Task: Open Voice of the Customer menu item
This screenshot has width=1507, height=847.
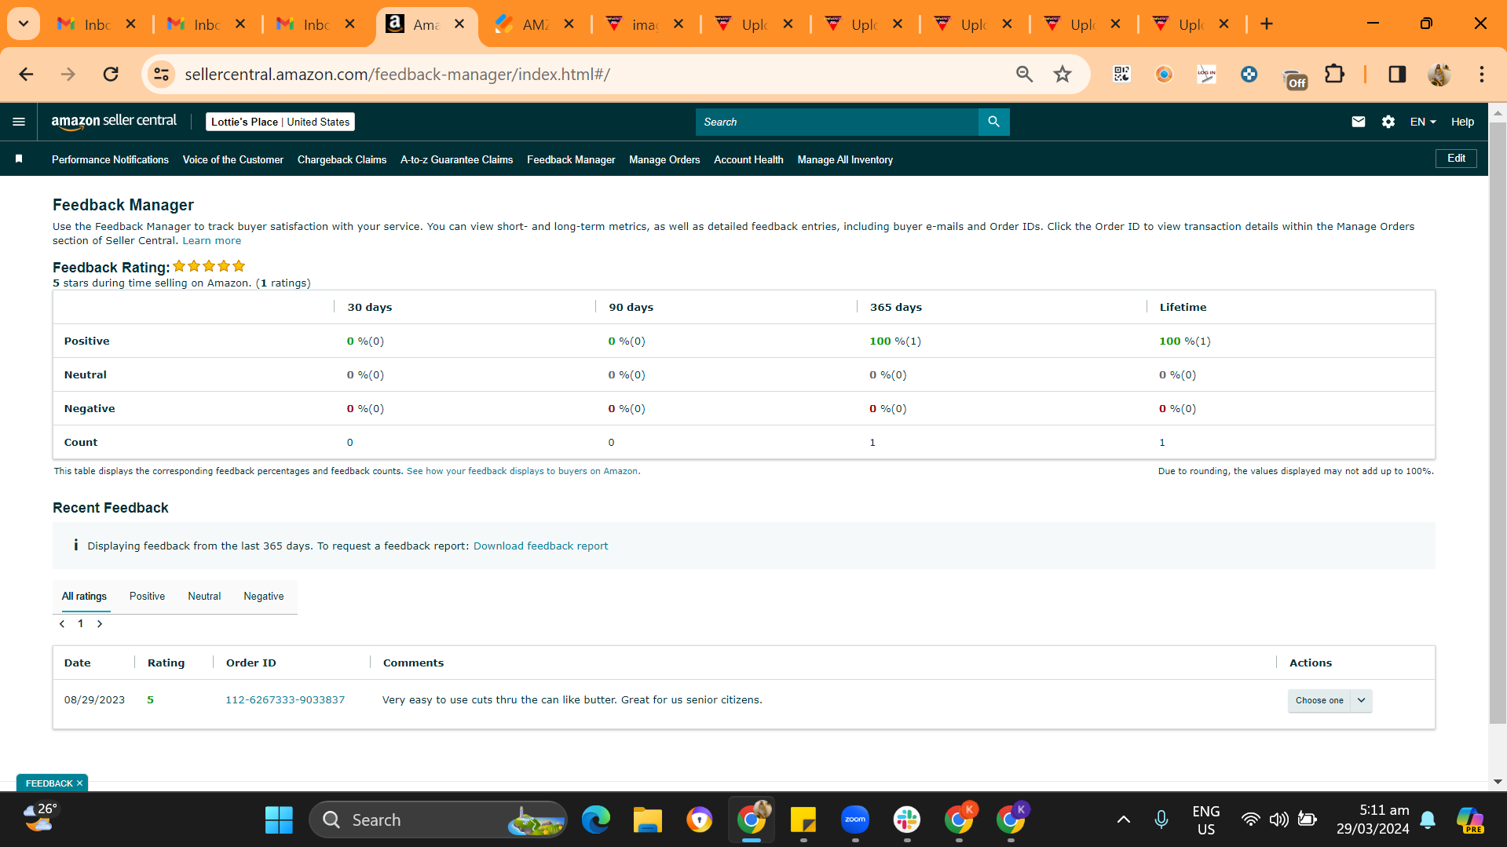Action: (x=233, y=159)
